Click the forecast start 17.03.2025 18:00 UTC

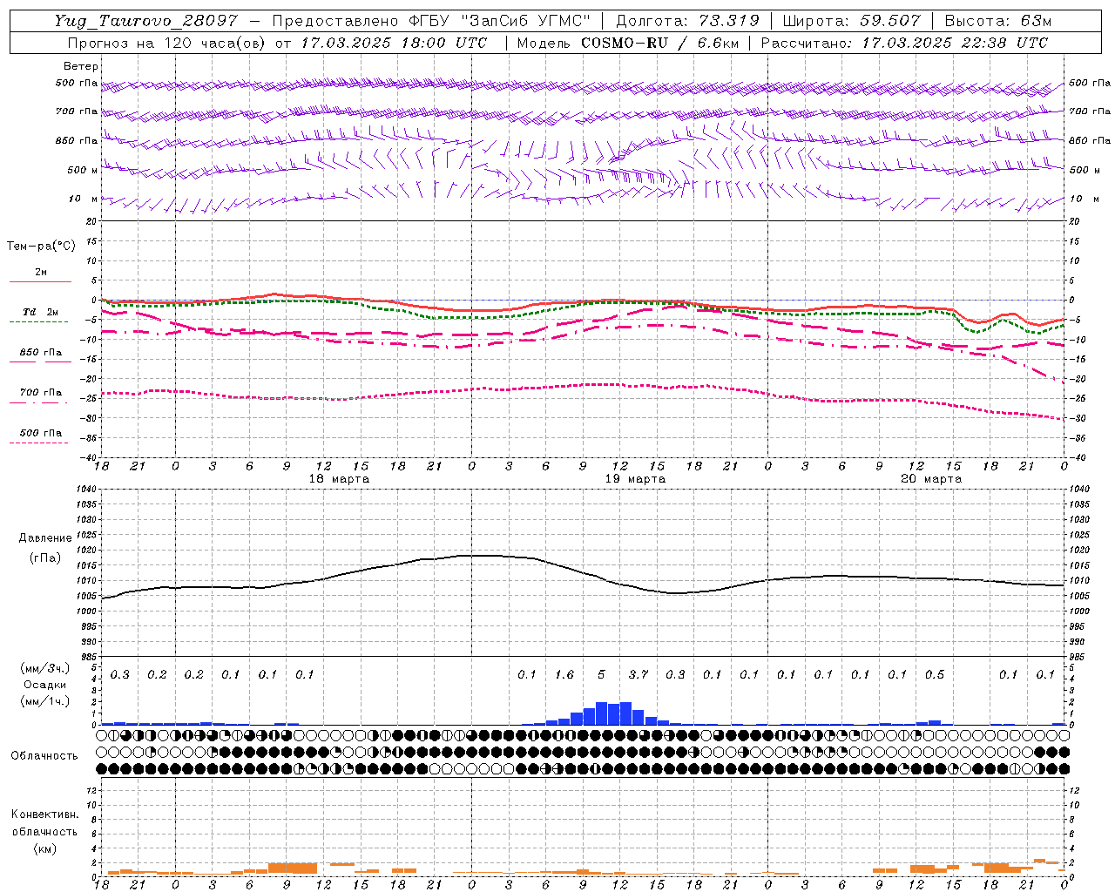pyautogui.click(x=394, y=43)
